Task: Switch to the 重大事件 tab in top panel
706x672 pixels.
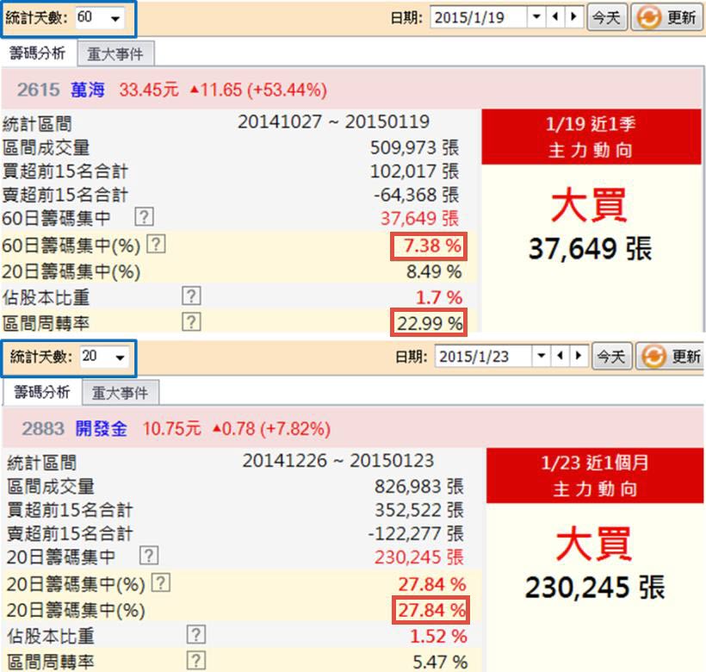Action: pos(116,53)
